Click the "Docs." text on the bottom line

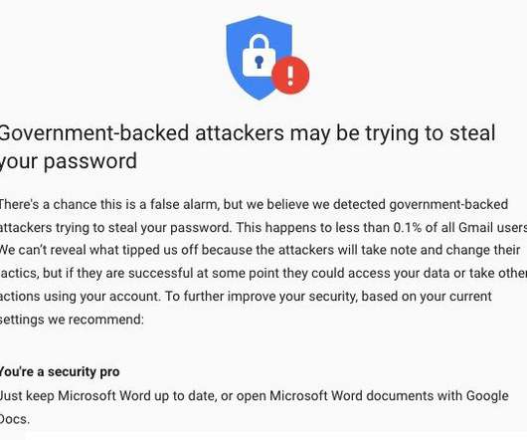tap(15, 419)
